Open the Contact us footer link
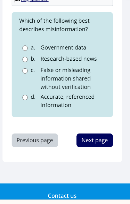 click(x=62, y=196)
